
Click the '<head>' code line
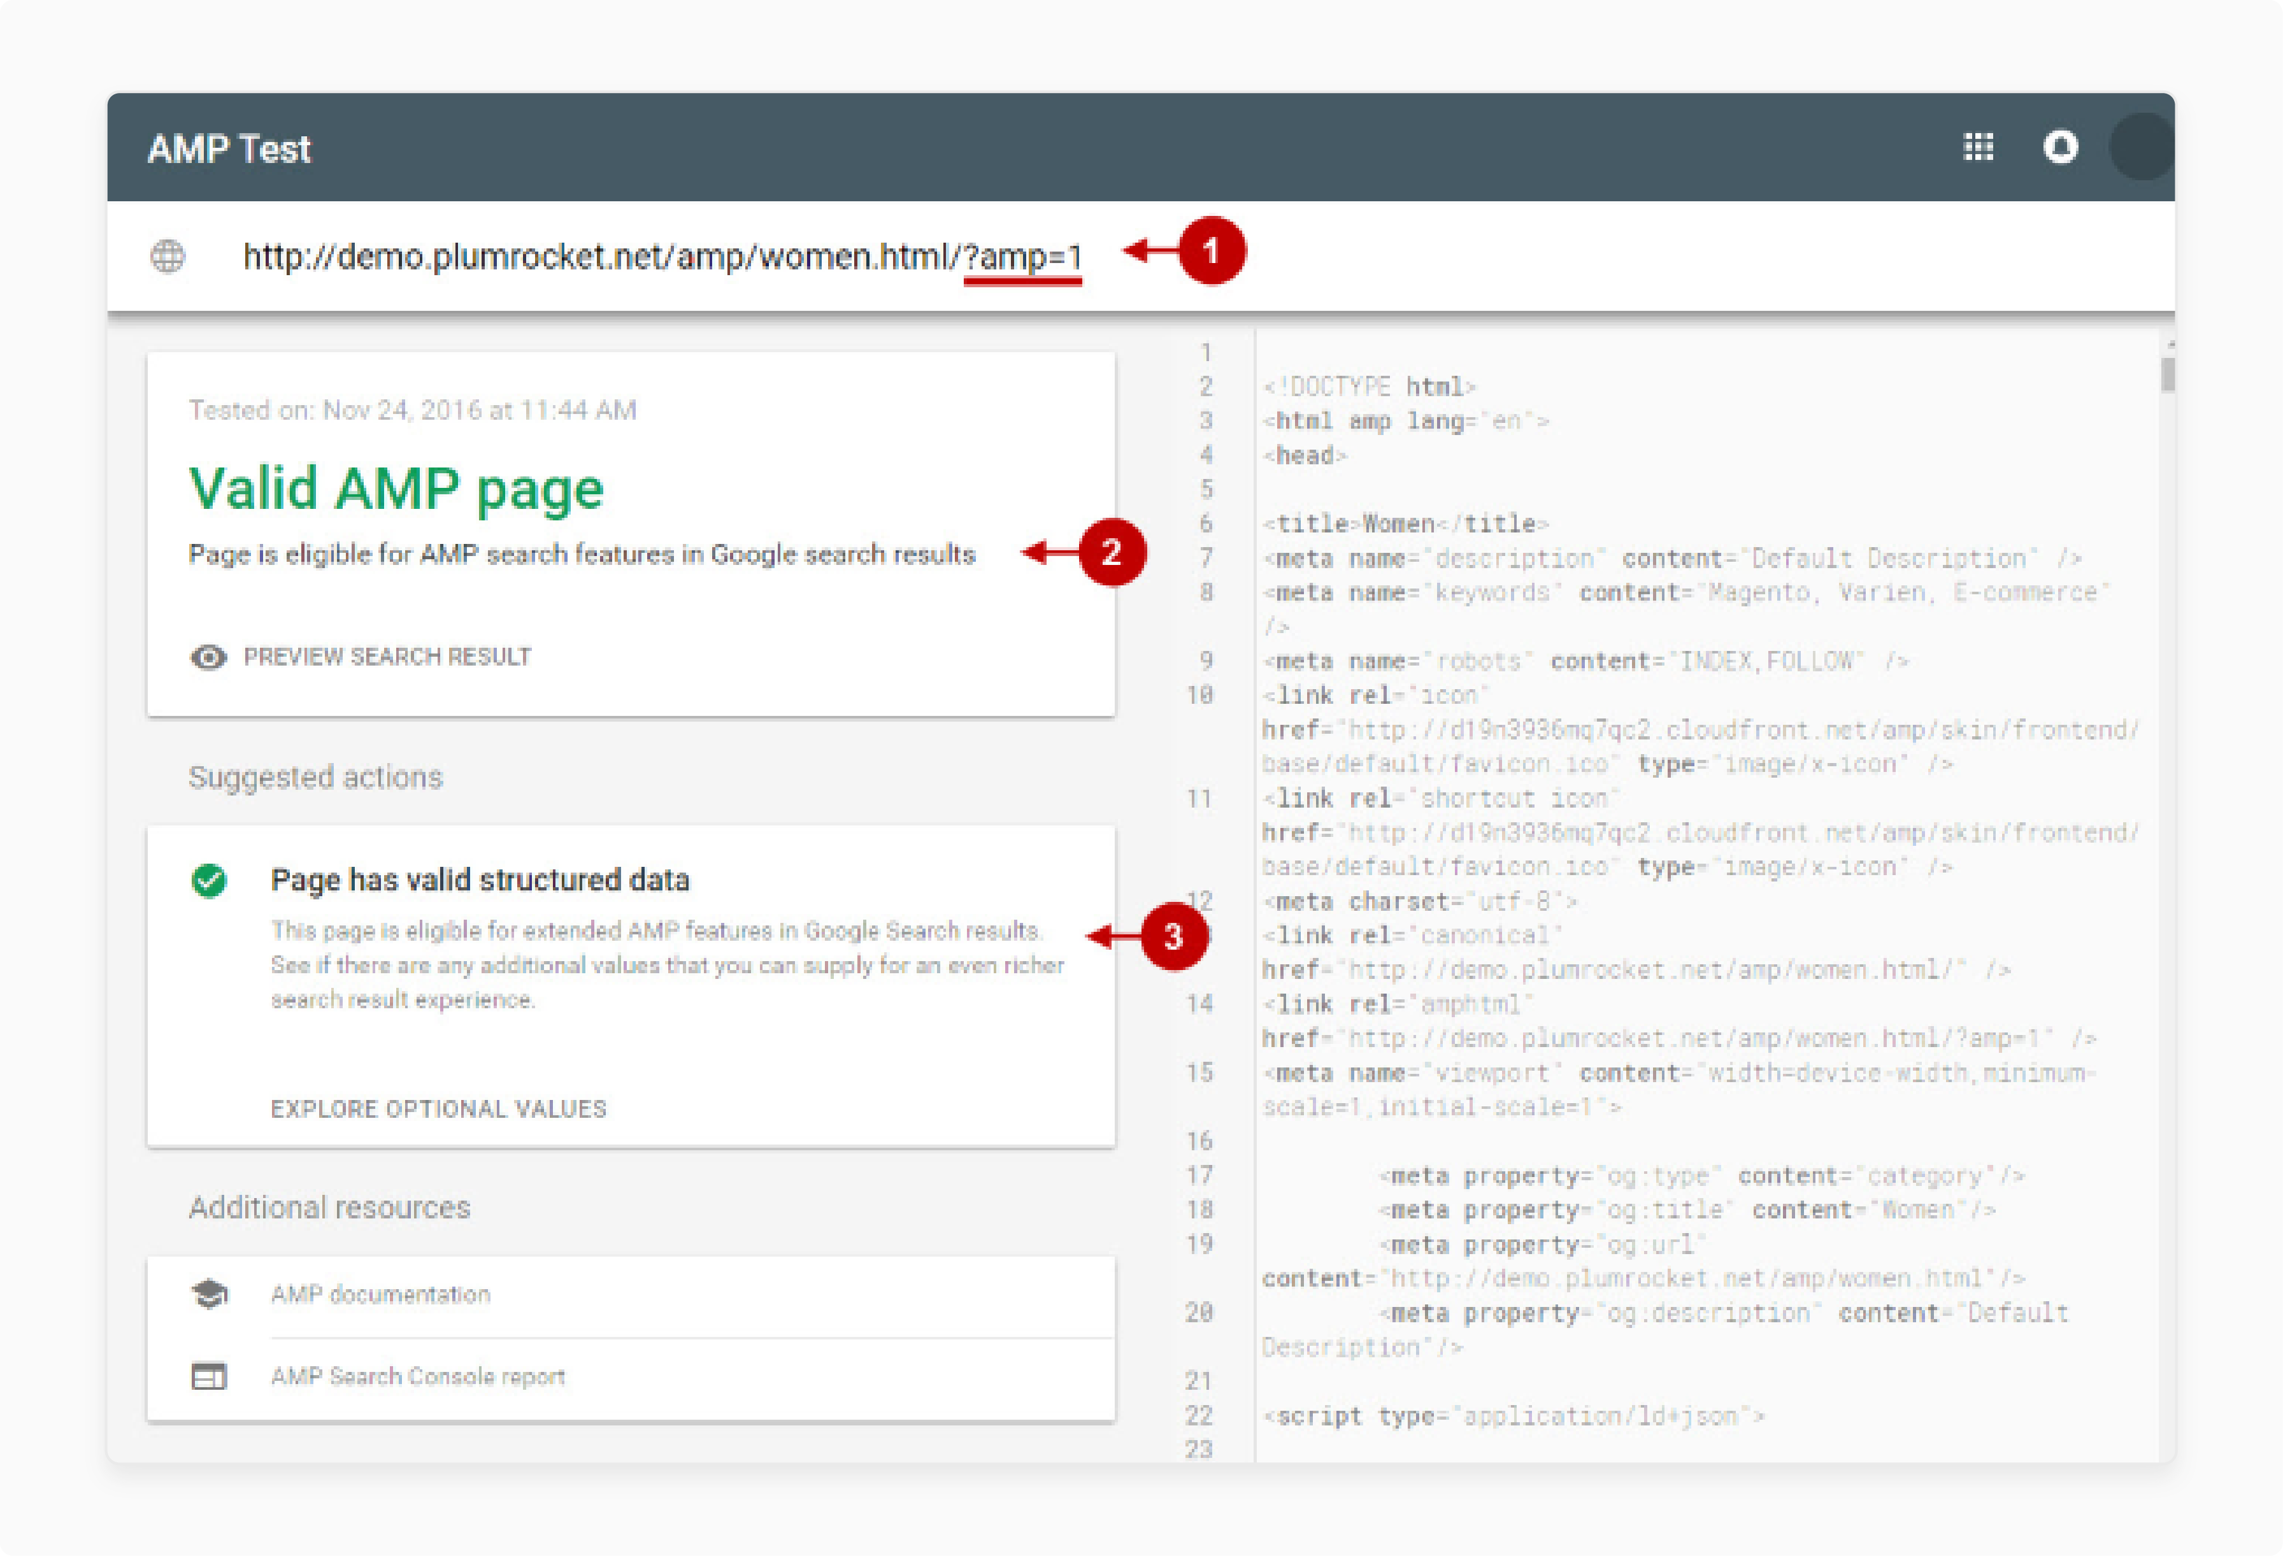tap(1305, 456)
